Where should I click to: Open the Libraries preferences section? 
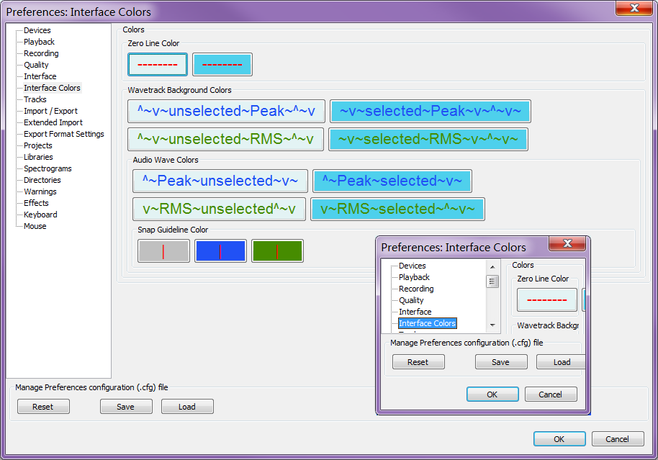(38, 157)
